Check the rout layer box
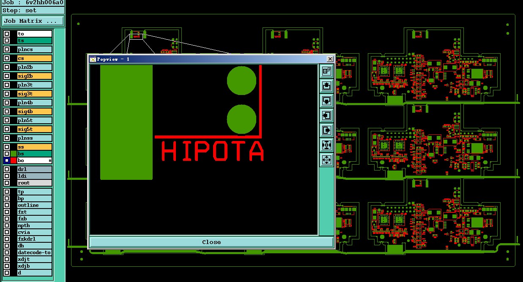 7,183
